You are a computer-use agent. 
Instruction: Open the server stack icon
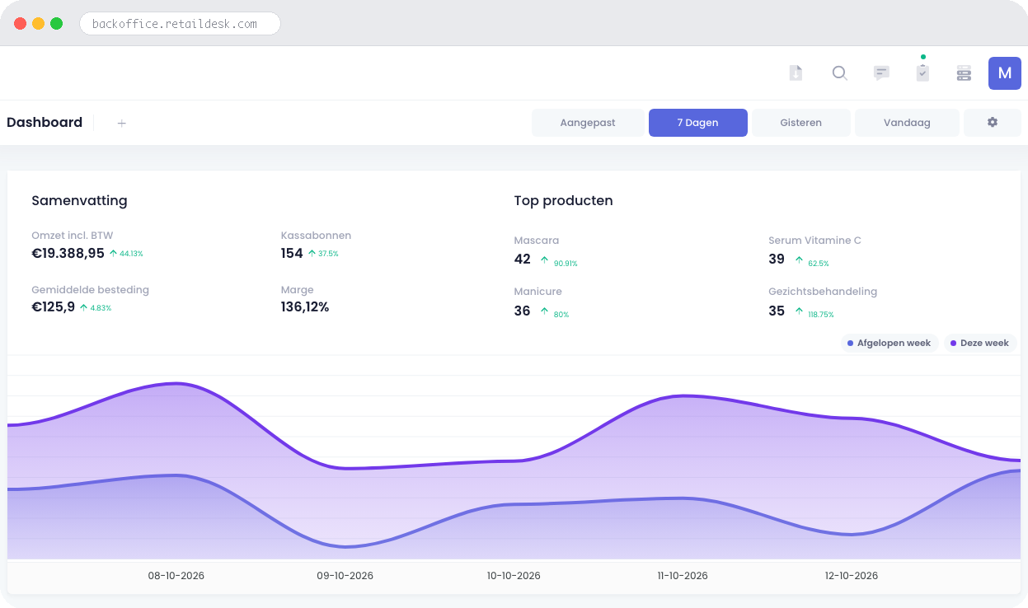tap(964, 73)
